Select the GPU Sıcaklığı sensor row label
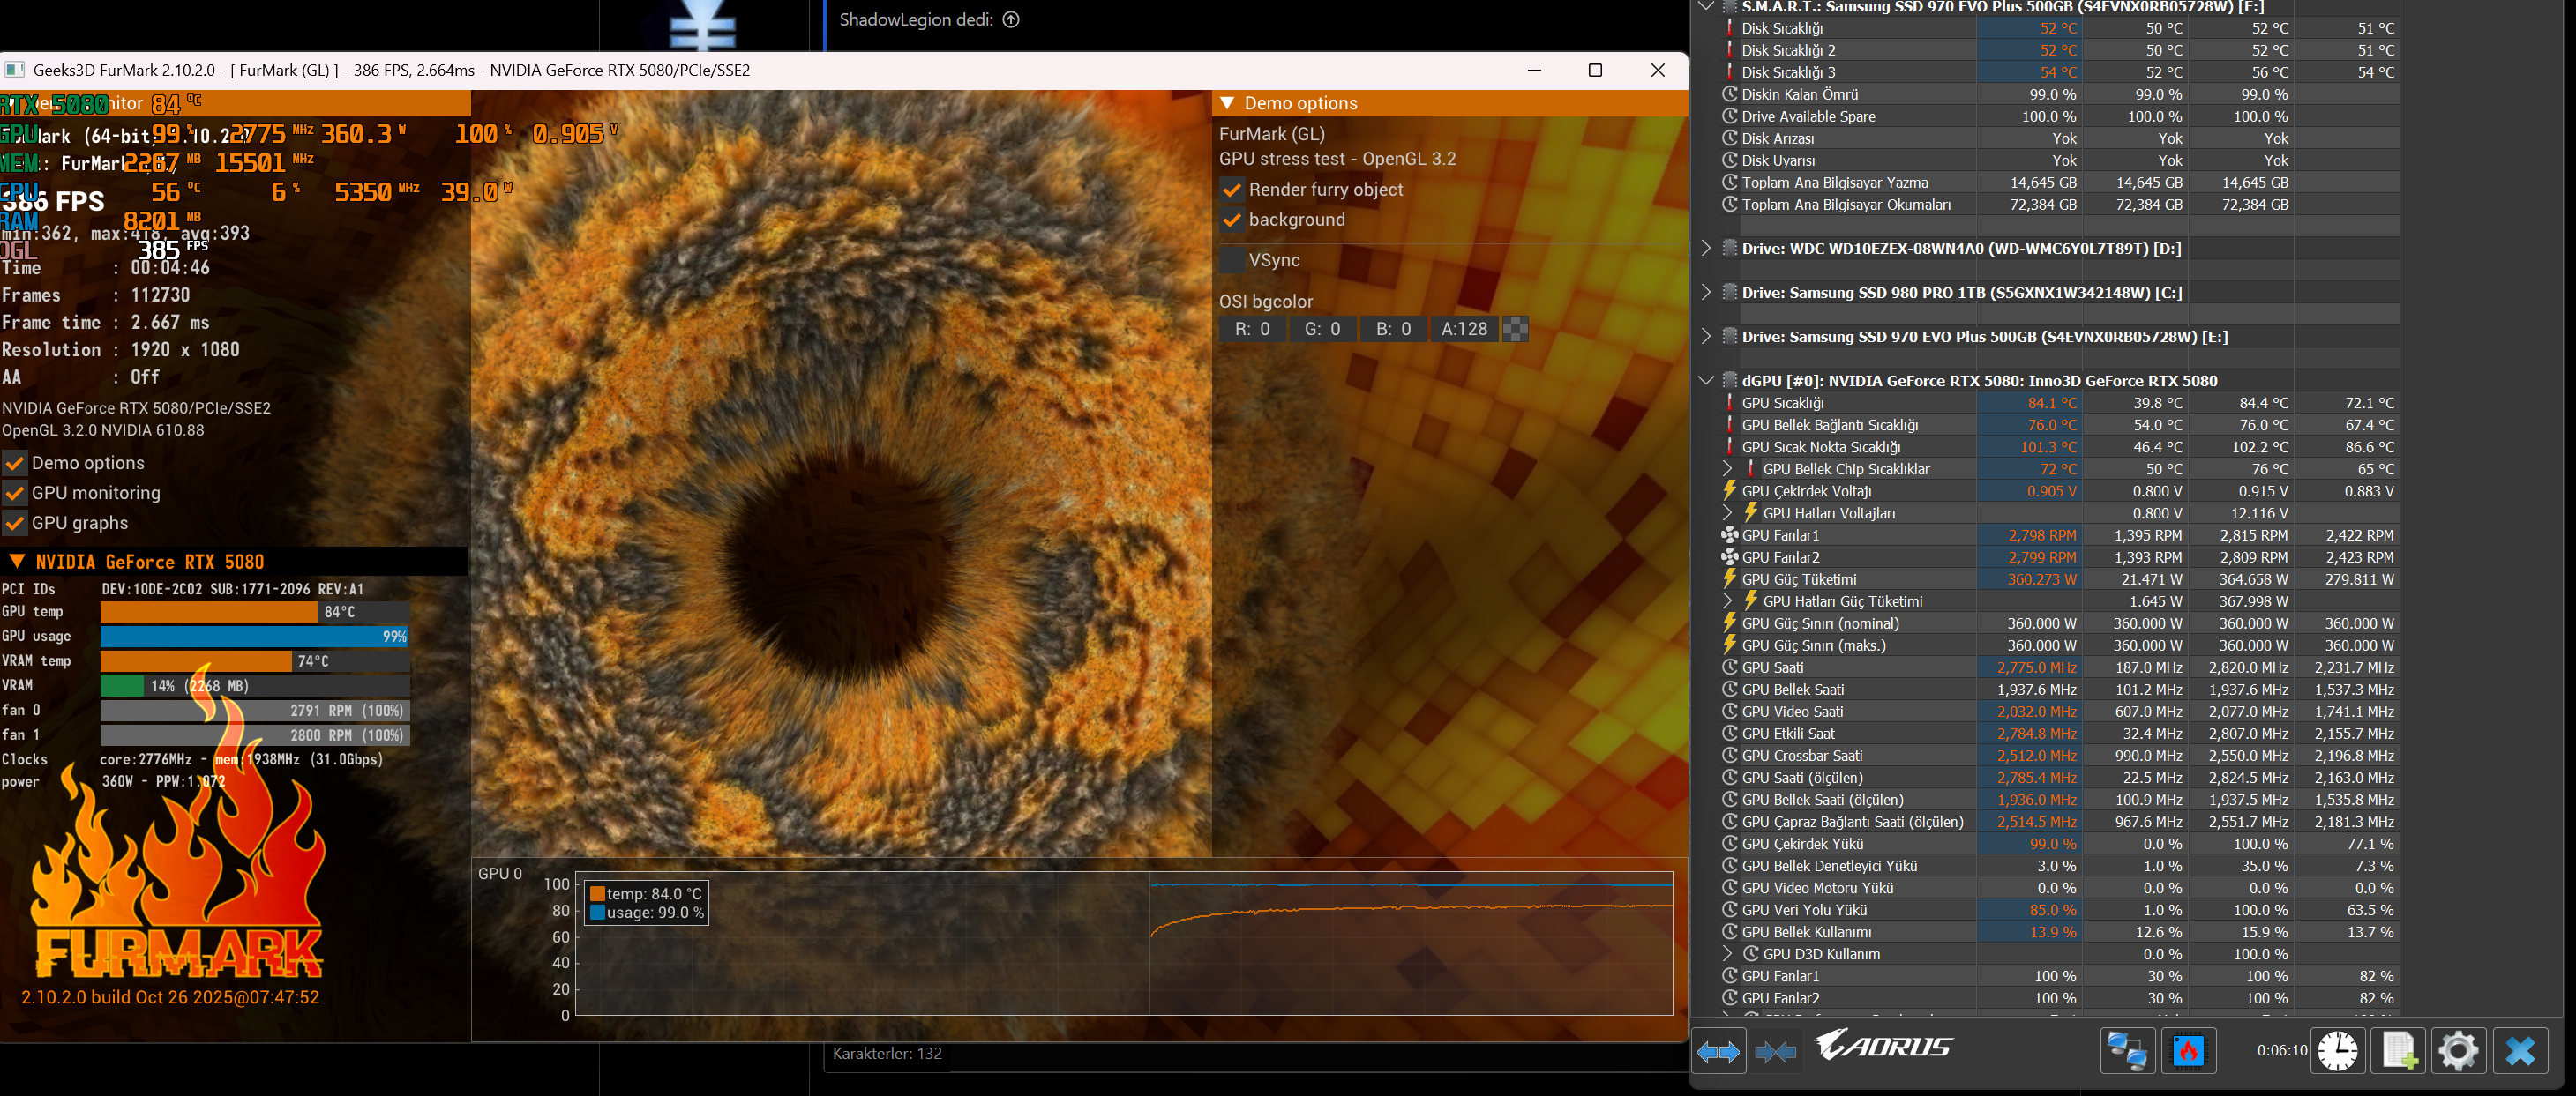 tap(1782, 403)
